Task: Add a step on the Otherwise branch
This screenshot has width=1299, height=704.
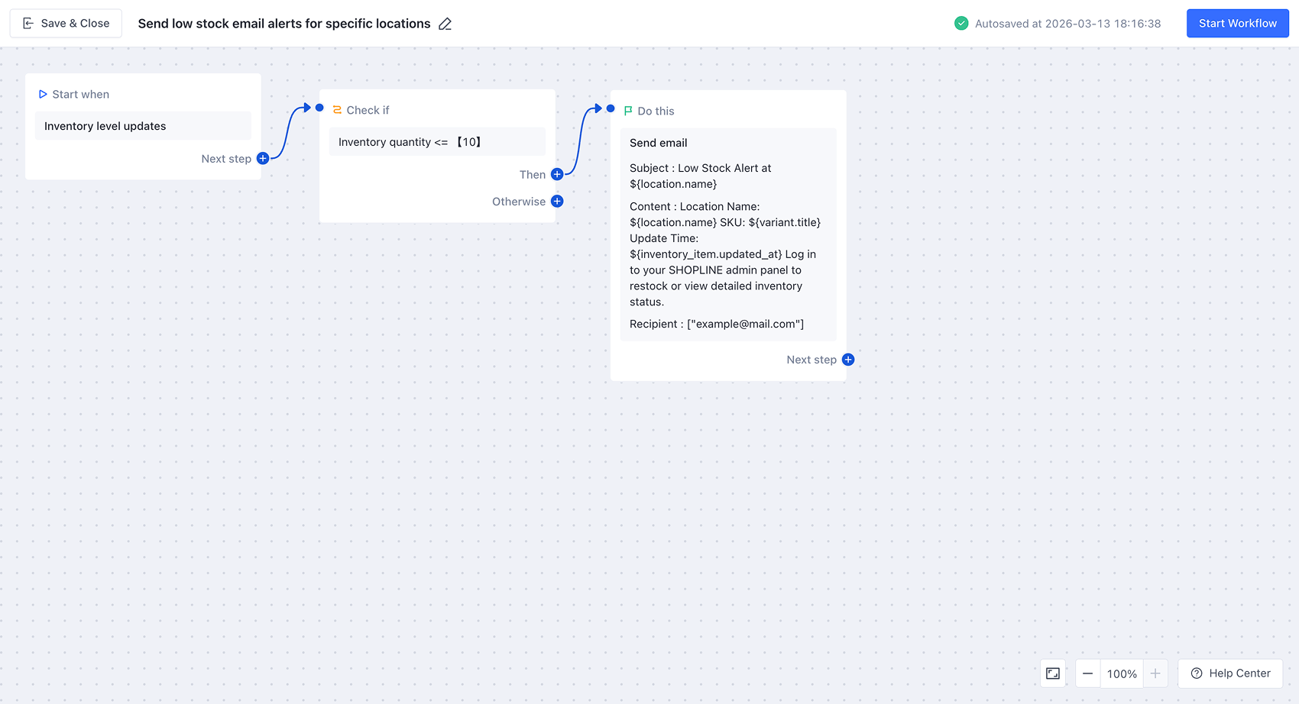Action: tap(557, 202)
